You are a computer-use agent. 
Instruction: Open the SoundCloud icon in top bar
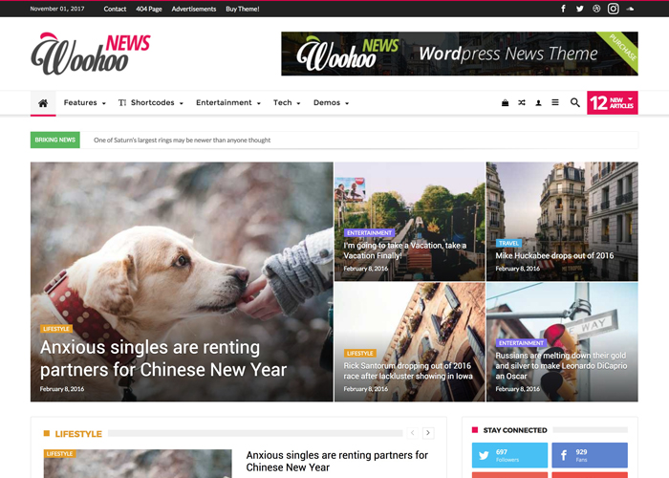(630, 9)
